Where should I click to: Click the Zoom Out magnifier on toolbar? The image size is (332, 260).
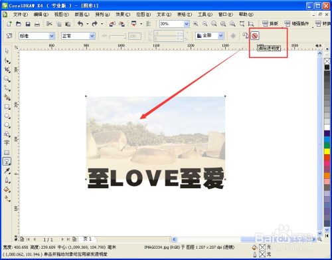click(205, 24)
